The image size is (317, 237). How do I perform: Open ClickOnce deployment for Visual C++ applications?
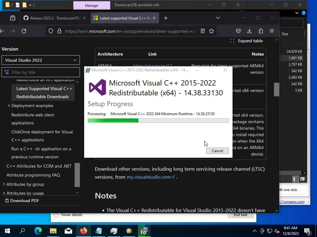pos(42,136)
